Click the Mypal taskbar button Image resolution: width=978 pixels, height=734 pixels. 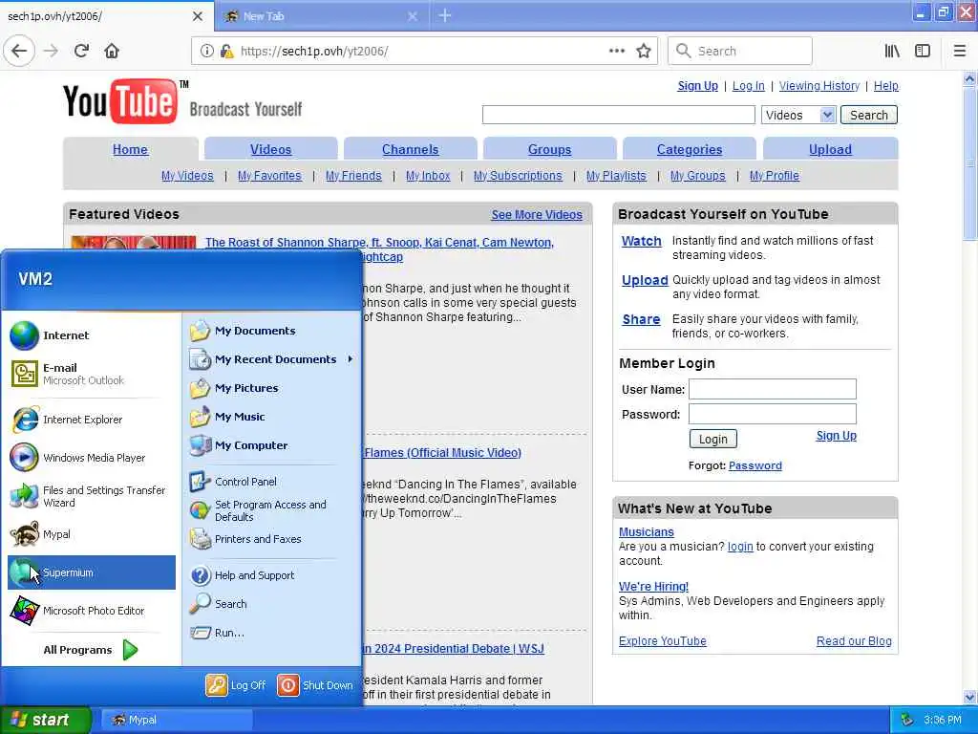click(177, 721)
